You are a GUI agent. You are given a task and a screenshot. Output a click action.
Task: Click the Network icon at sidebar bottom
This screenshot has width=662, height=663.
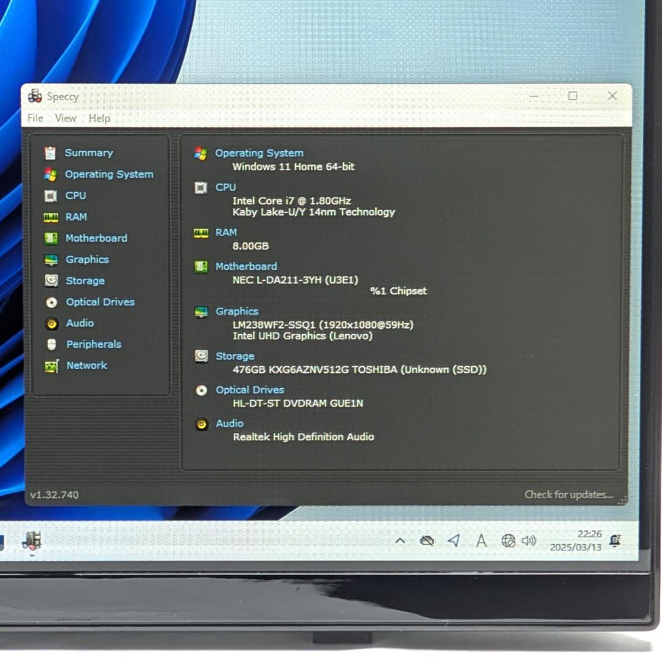coord(52,365)
